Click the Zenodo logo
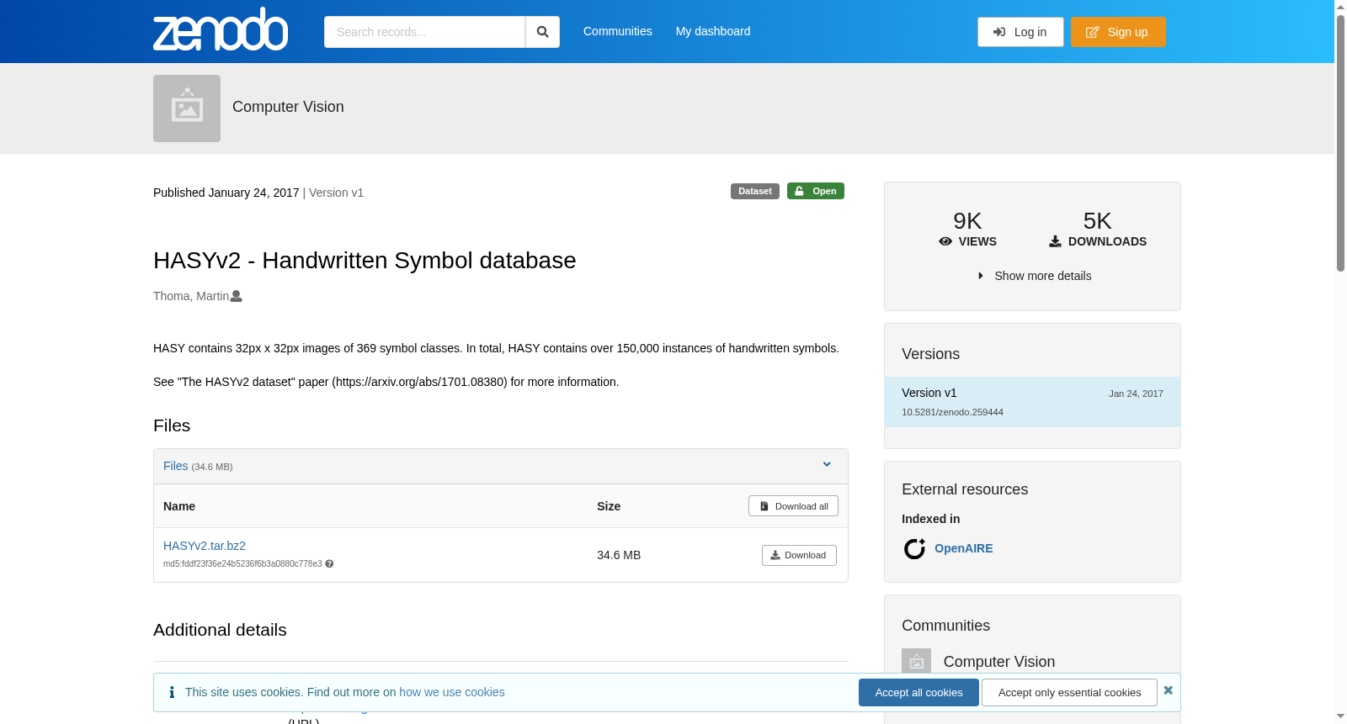The image size is (1347, 724). tap(221, 30)
